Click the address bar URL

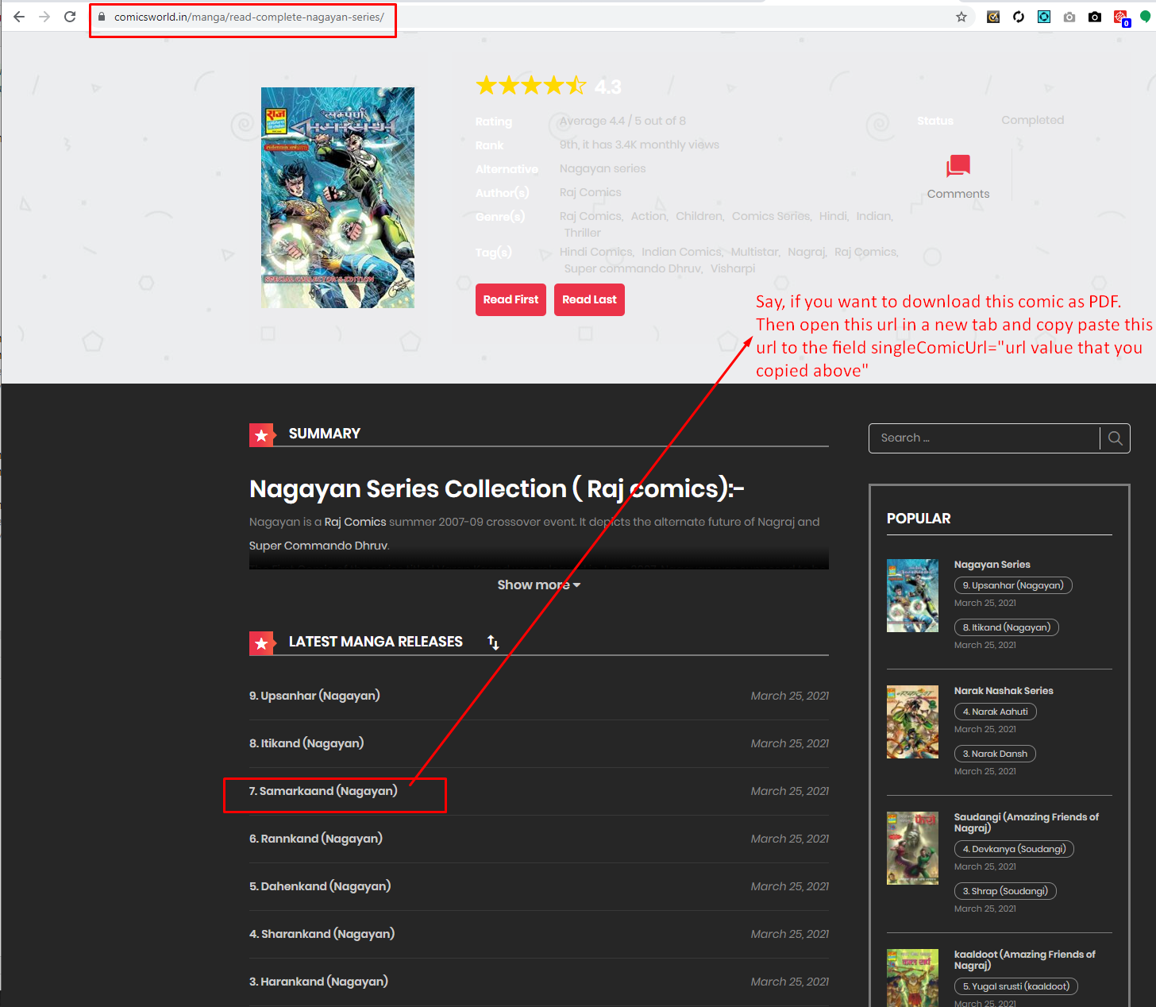pos(249,17)
